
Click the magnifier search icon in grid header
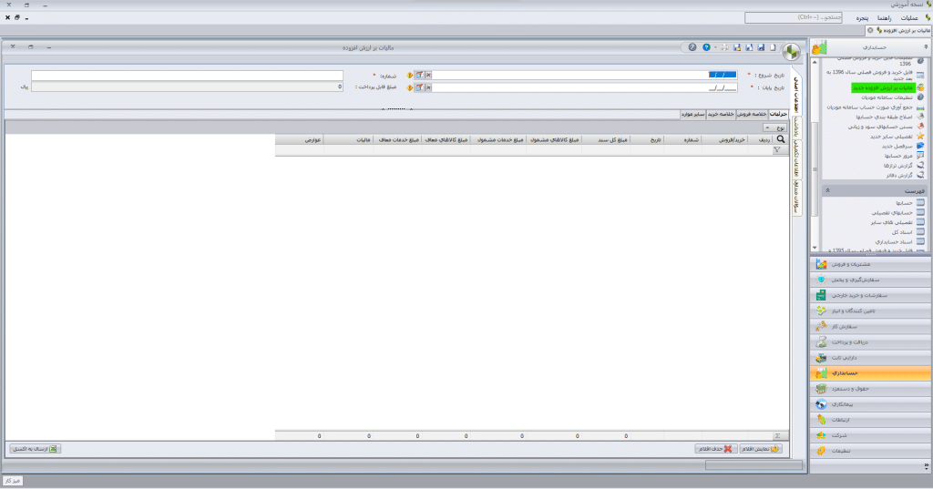[x=781, y=139]
